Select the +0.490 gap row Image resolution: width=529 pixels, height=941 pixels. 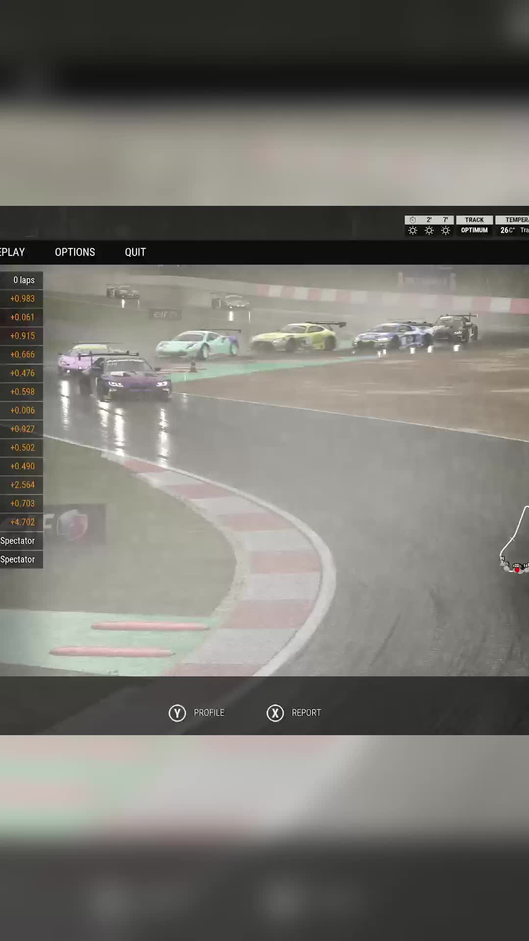22,467
